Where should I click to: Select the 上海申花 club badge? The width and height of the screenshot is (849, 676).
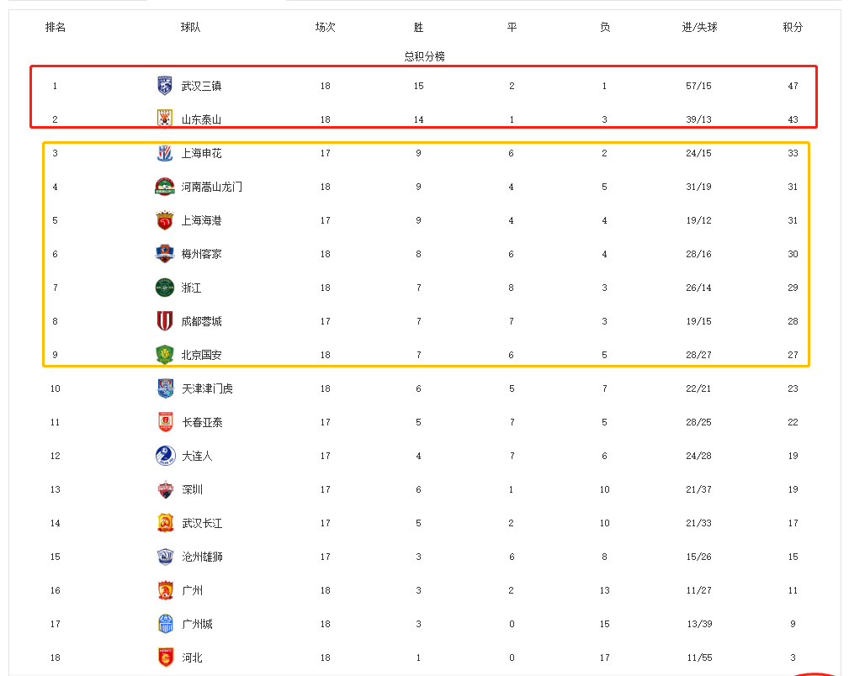165,153
